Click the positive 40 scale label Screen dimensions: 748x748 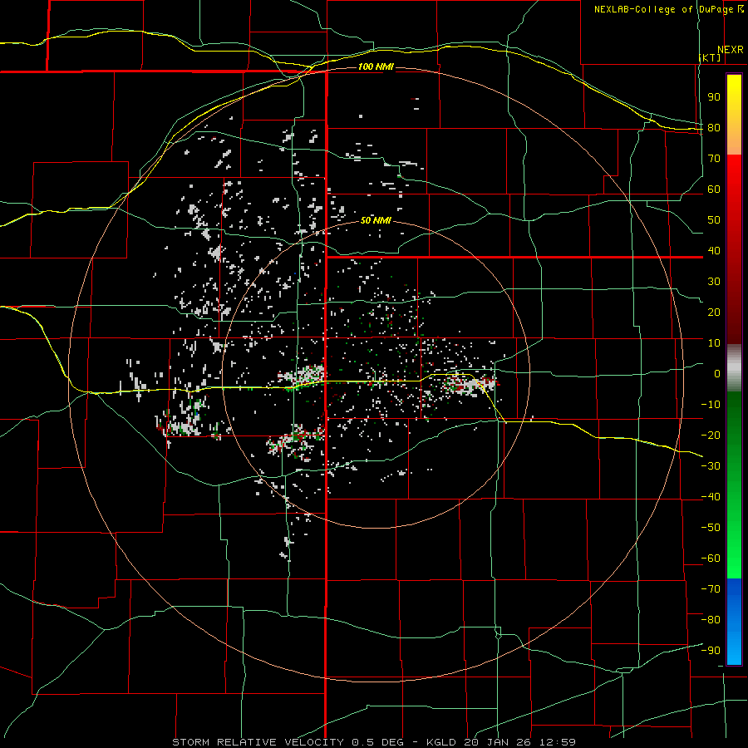pos(714,251)
